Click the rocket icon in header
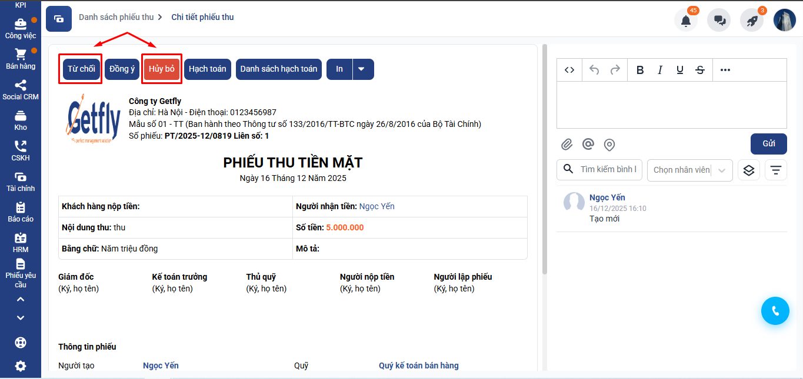The image size is (803, 379). pyautogui.click(x=752, y=20)
